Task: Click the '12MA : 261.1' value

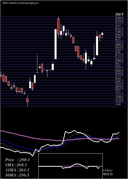Action: 17,170
